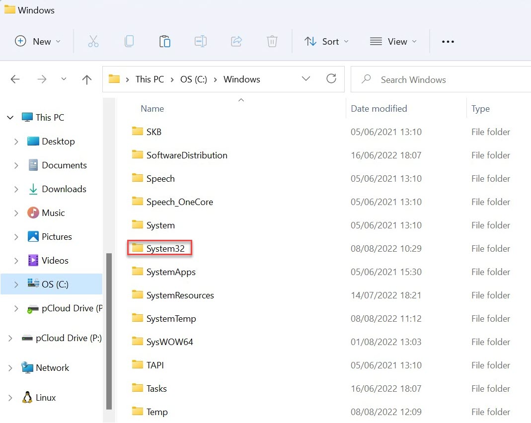Screen dimensions: 531x423
Task: Click the Rename icon in toolbar
Action: (x=201, y=41)
